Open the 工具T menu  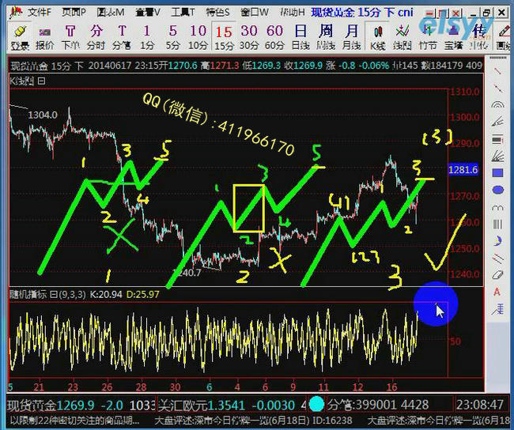183,13
